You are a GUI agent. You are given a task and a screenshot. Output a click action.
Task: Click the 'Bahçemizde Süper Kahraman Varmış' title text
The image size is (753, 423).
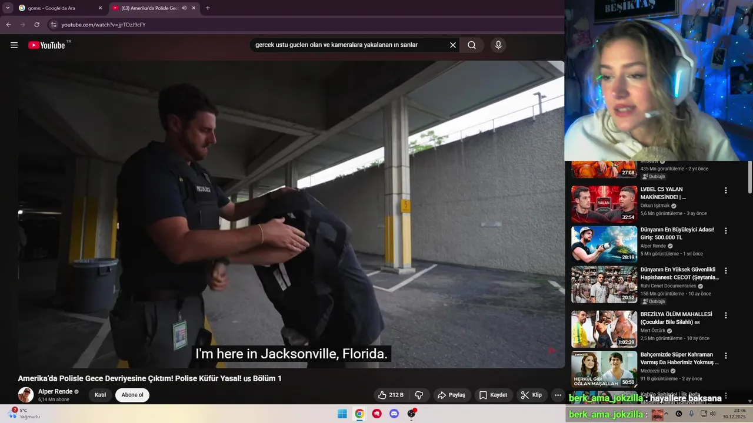pyautogui.click(x=679, y=358)
